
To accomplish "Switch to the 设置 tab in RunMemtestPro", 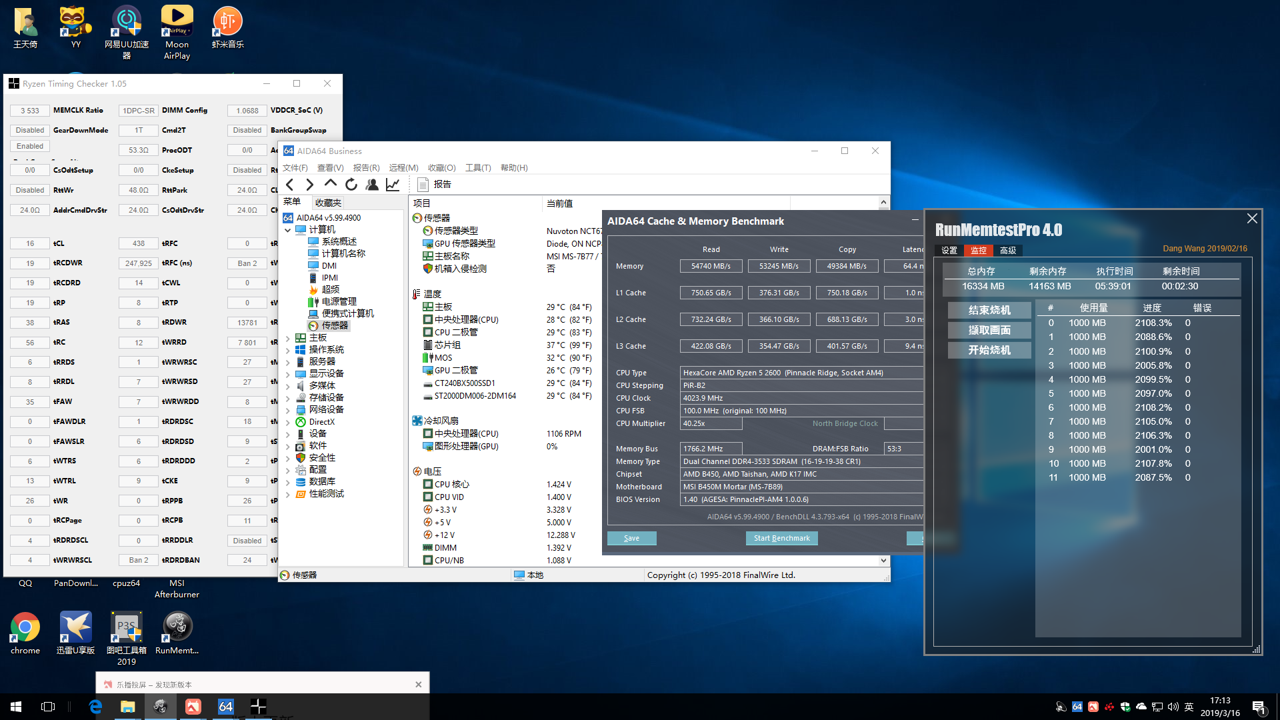I will click(948, 251).
